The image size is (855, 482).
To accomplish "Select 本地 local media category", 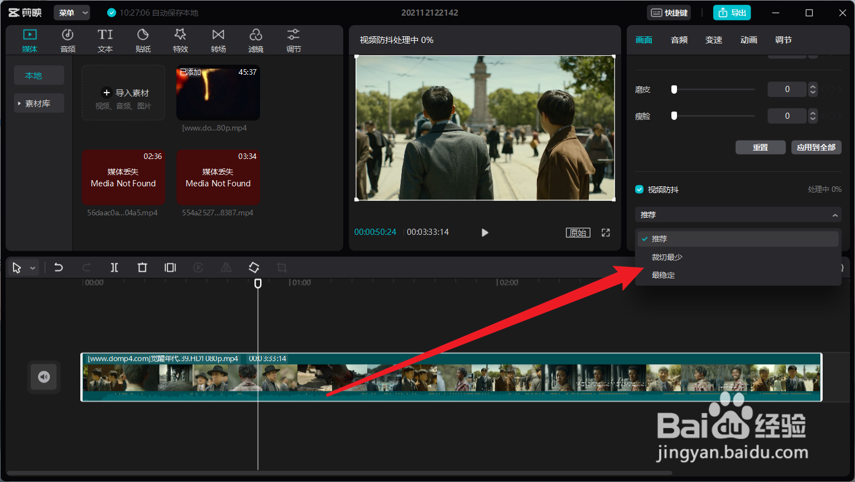I will pos(39,75).
